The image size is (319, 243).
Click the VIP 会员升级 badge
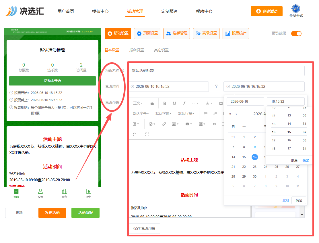point(296,11)
